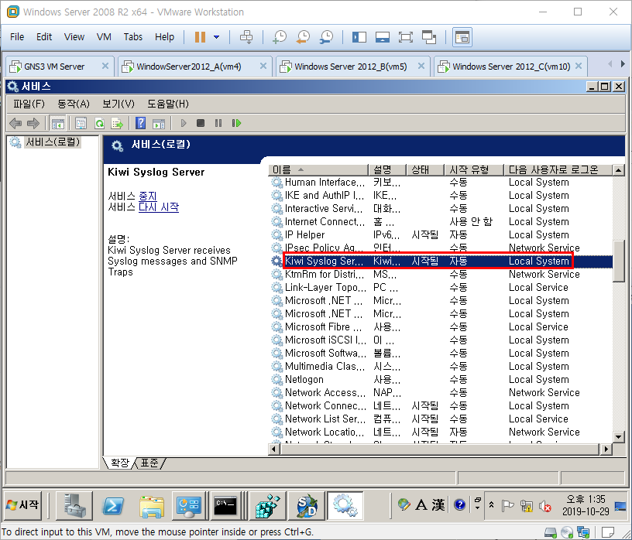Open PowerShell from the taskbar

pyautogui.click(x=113, y=506)
